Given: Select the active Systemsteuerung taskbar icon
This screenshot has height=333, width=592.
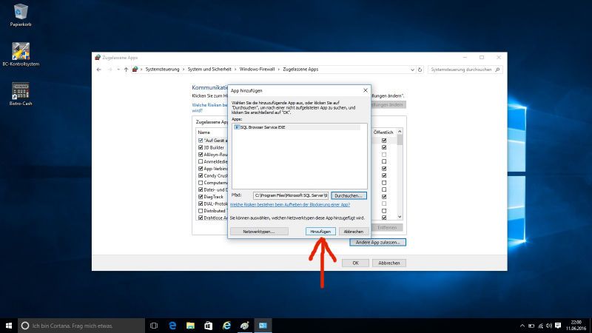Looking at the screenshot, I should coord(263,326).
